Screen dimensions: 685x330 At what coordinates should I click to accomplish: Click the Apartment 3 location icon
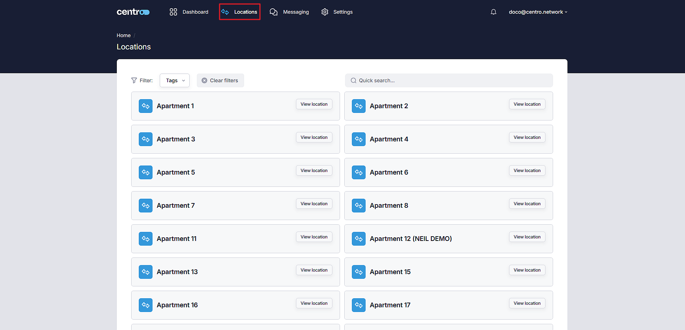(x=146, y=139)
